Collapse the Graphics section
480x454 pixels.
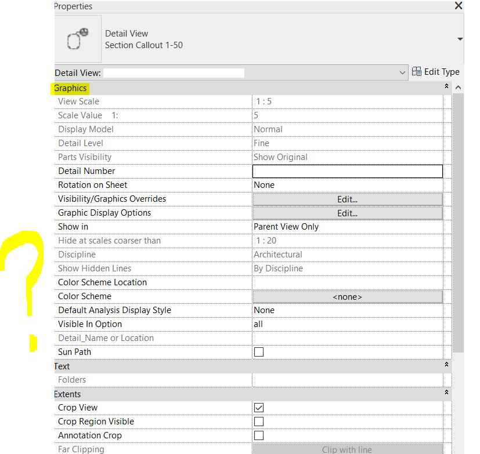coord(446,85)
